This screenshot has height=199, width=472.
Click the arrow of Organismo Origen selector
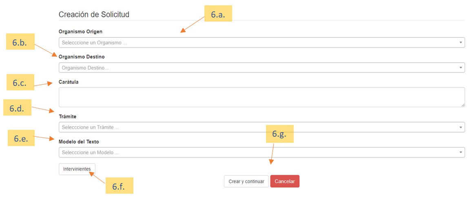[461, 42]
